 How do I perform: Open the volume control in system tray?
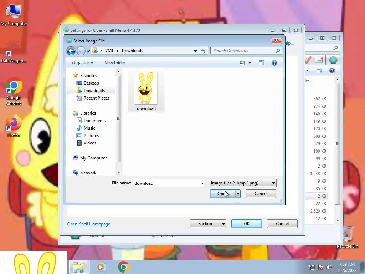(329, 267)
